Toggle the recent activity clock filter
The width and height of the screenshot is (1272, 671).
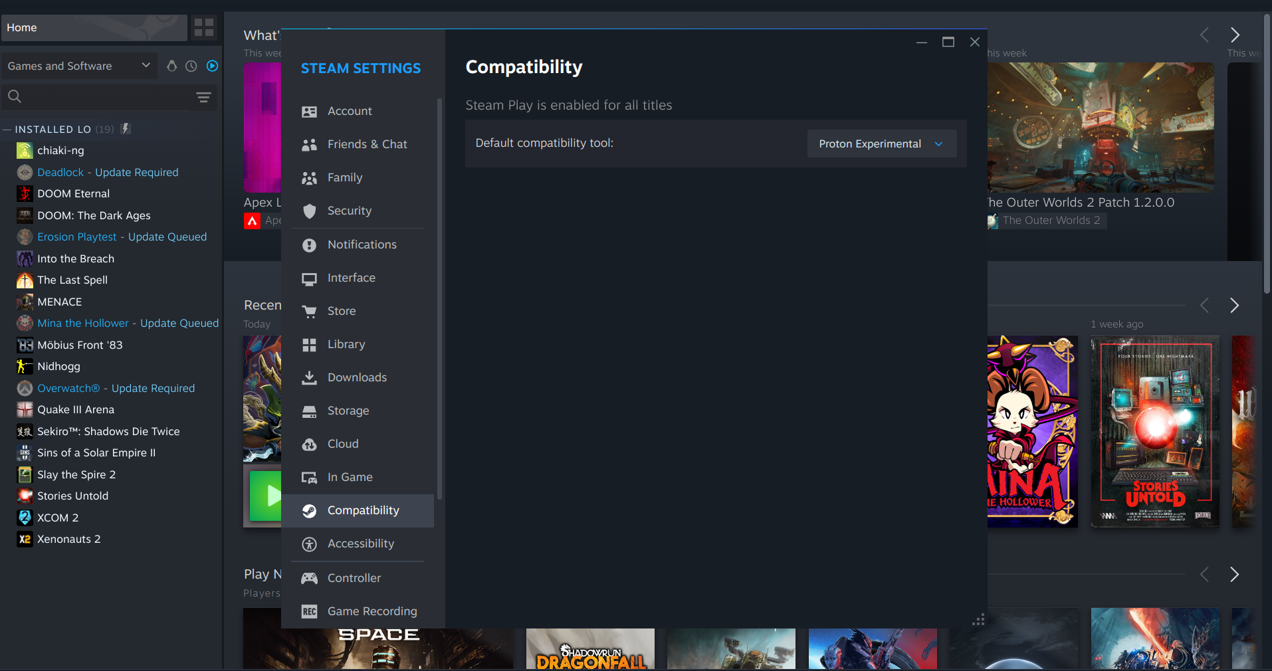191,66
